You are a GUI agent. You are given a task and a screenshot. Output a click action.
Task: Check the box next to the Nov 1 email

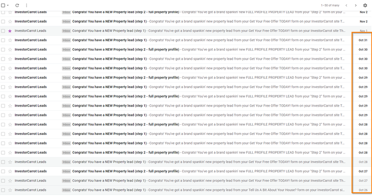tap(3, 31)
